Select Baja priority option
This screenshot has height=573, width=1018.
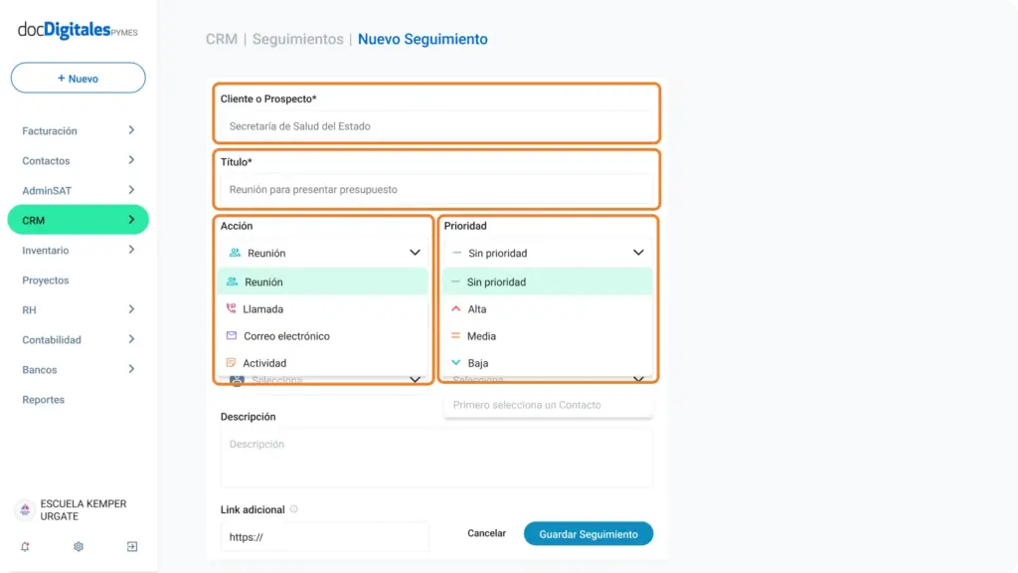coord(548,363)
